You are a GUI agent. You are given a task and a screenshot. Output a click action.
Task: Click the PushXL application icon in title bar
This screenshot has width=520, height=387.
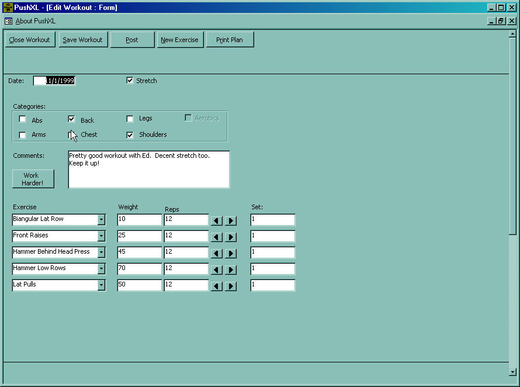point(8,7)
